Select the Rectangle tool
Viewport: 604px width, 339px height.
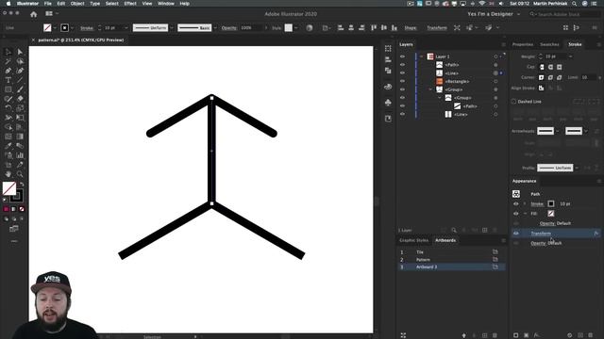[8, 89]
